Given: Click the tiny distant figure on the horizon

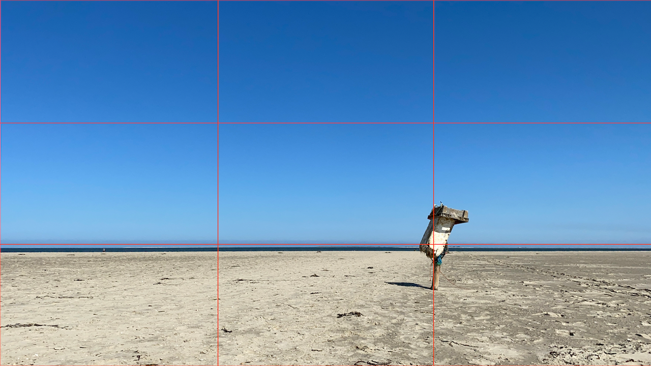Looking at the screenshot, I should (x=104, y=250).
